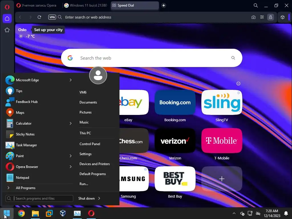Open Tips from Start menu
Screen dimensions: 292x219
click(39, 91)
